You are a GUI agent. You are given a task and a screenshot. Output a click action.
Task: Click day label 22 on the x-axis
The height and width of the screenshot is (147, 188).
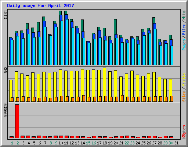pyautogui.click(x=127, y=143)
